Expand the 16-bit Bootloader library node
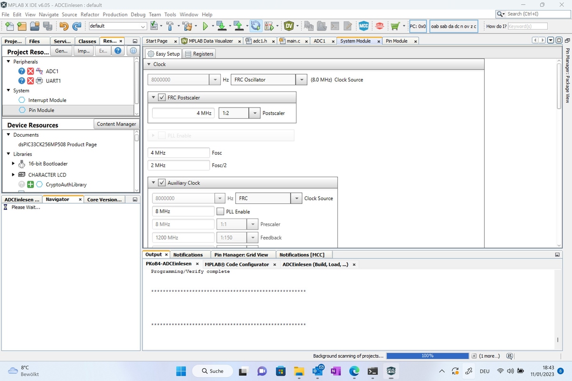This screenshot has width=572, height=381. (x=13, y=163)
